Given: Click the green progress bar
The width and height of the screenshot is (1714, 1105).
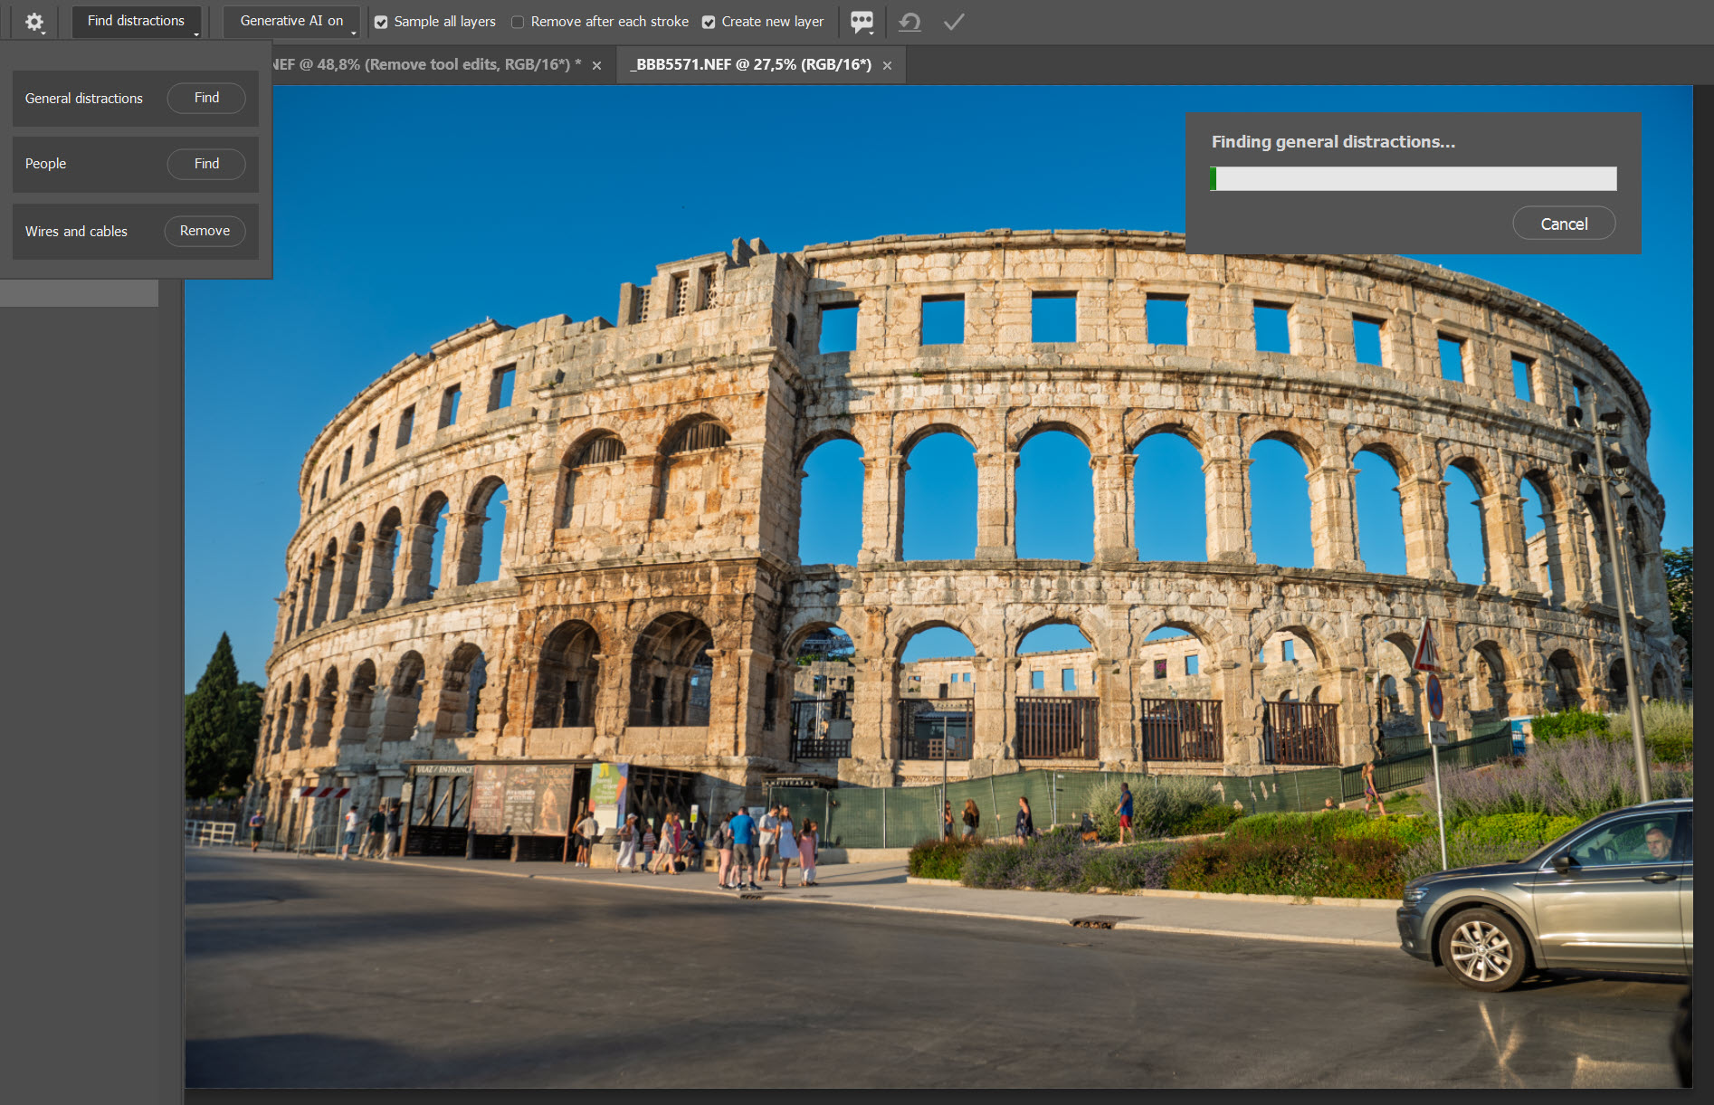Looking at the screenshot, I should pos(1413,178).
